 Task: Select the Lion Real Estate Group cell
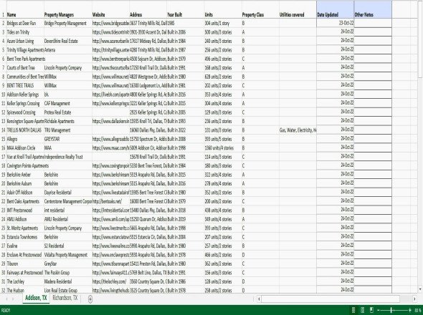[67, 290]
